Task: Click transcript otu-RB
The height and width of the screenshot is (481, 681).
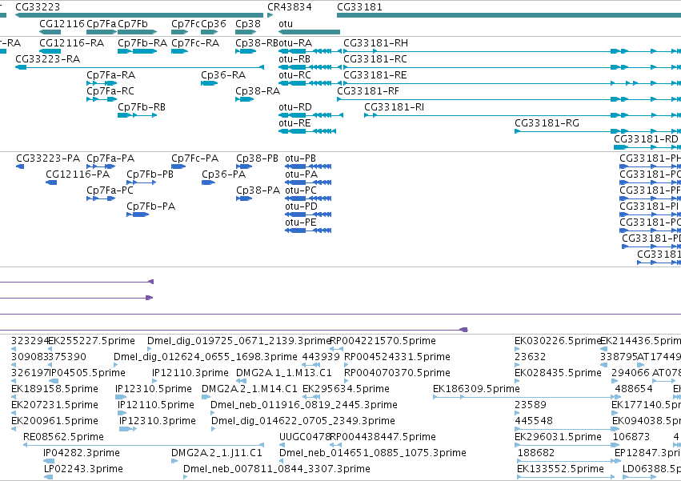Action: tap(310, 67)
